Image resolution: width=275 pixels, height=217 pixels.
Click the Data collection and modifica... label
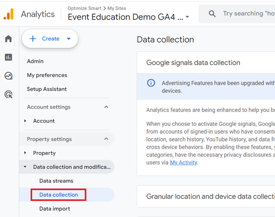click(72, 167)
